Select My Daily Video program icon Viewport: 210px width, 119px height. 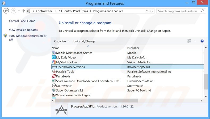pos(54,57)
